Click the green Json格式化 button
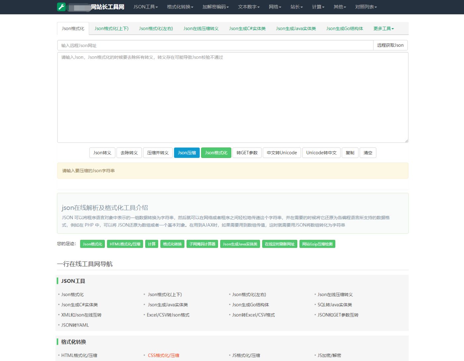 coord(216,153)
